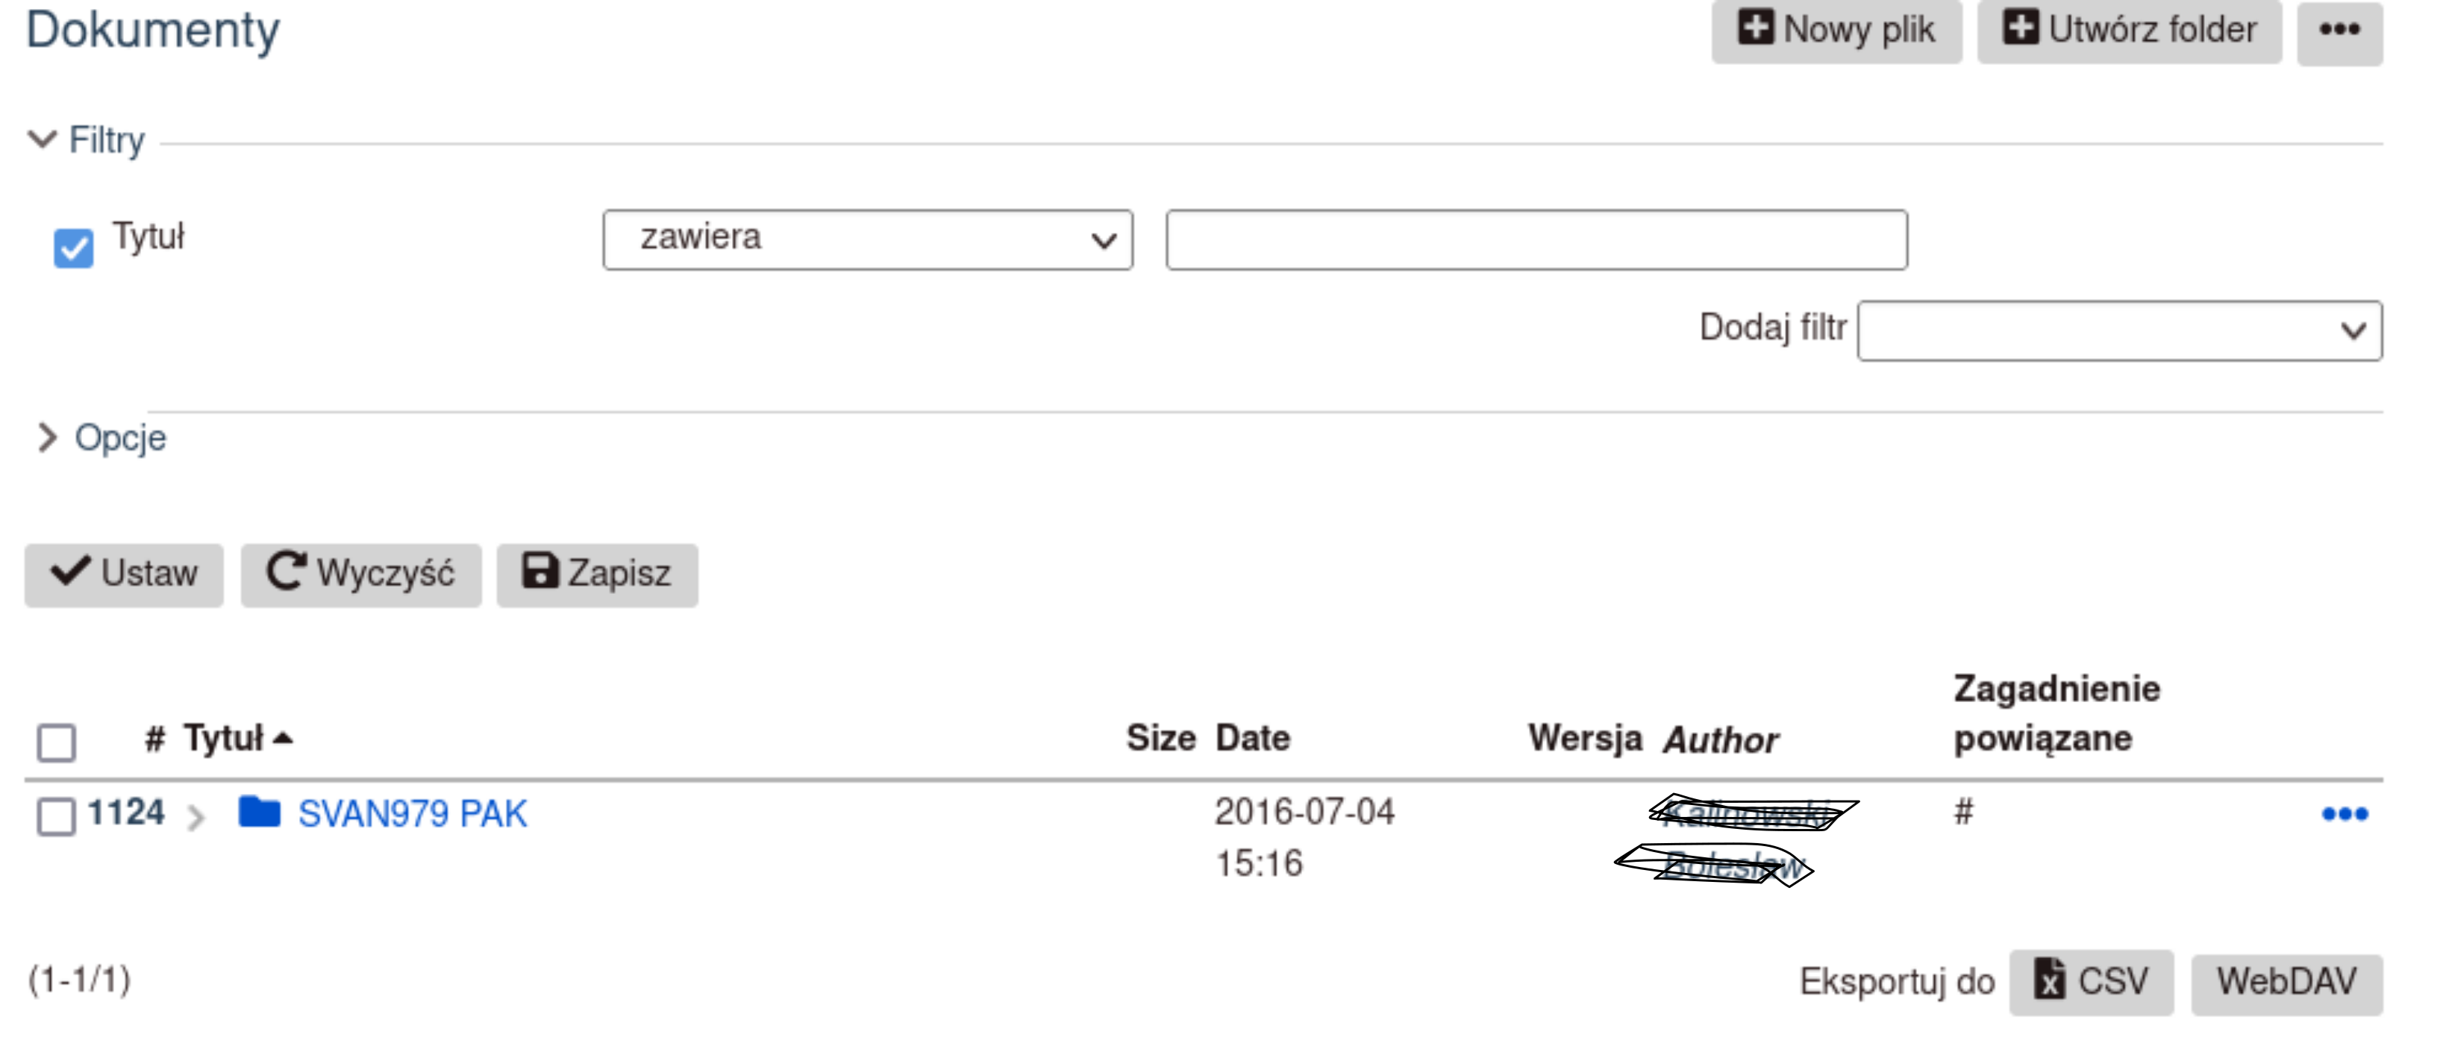
Task: Uncheck the Tytuł filter checkbox
Action: pos(74,246)
